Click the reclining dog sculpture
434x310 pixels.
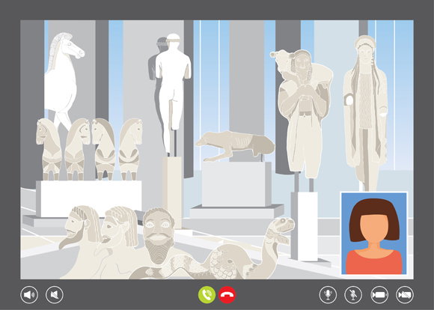[x=235, y=146]
